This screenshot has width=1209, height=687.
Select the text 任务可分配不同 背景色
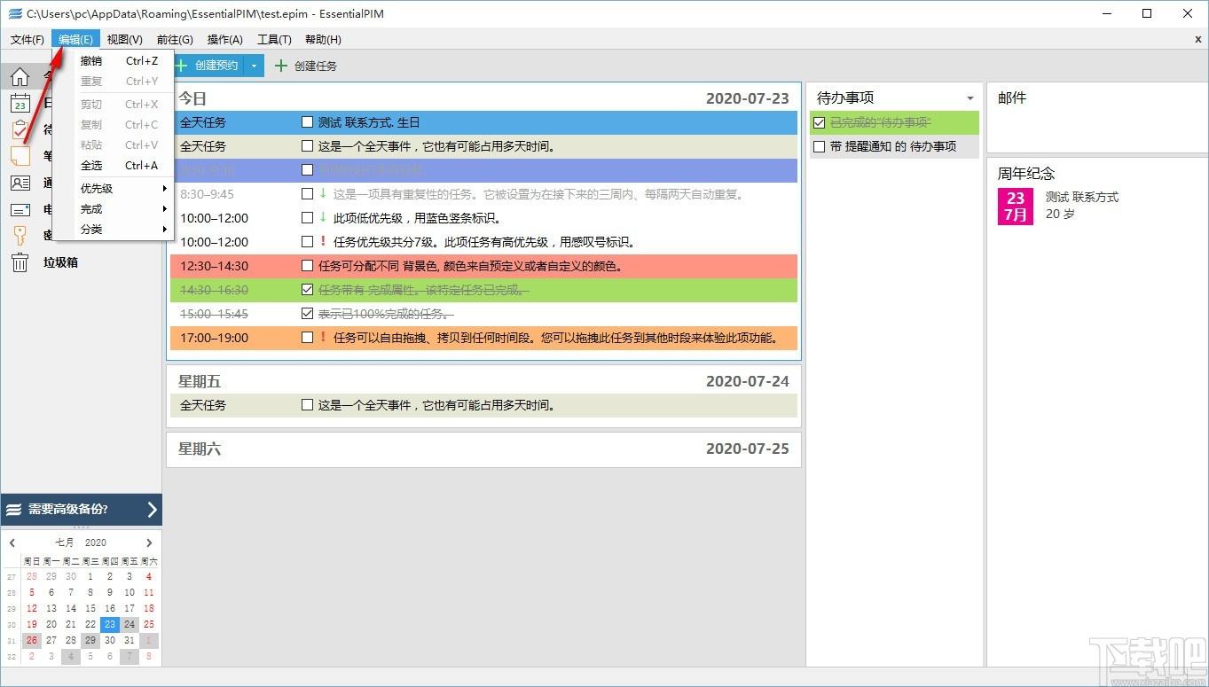(x=375, y=265)
